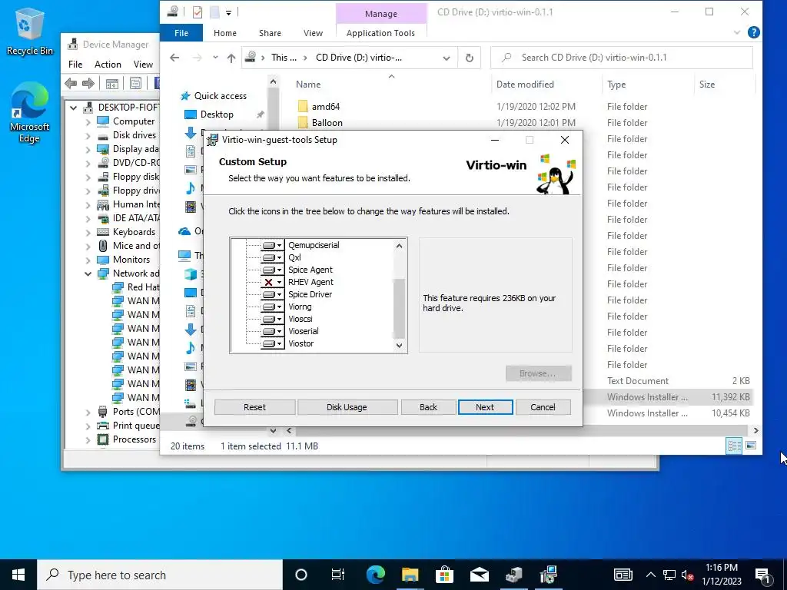
Task: Open Task View on taskbar
Action: 338,575
